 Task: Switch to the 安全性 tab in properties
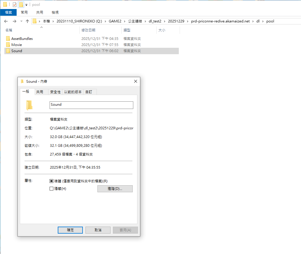(x=55, y=92)
